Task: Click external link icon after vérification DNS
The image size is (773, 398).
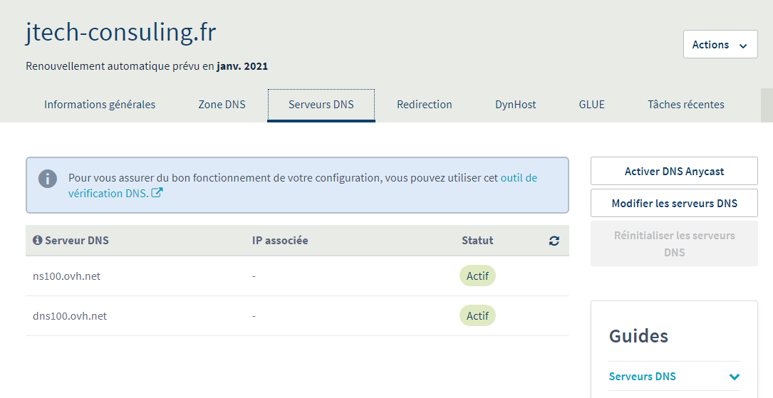Action: coord(157,193)
